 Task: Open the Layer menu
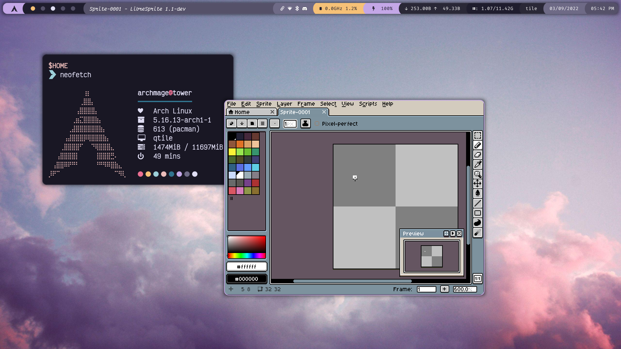click(284, 104)
